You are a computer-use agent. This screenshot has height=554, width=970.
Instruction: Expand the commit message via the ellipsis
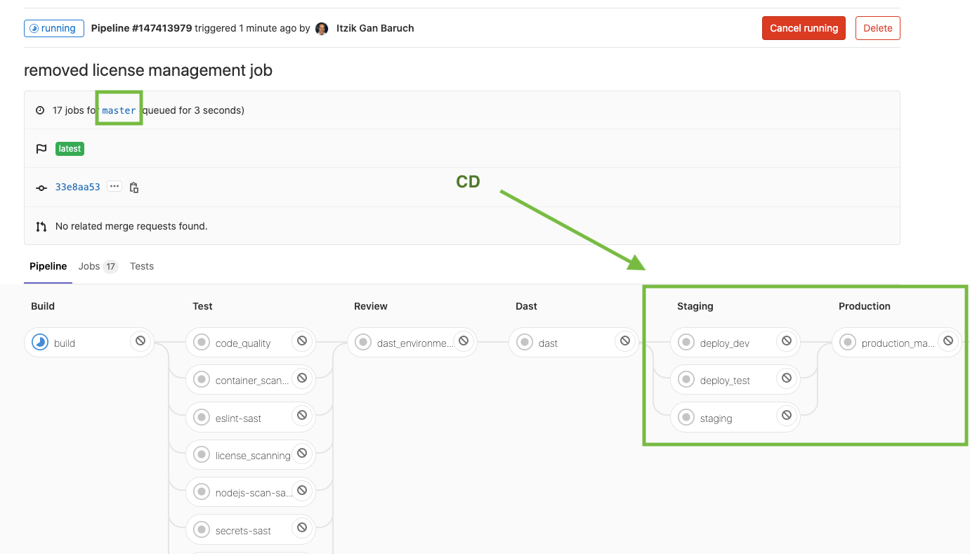pyautogui.click(x=114, y=186)
